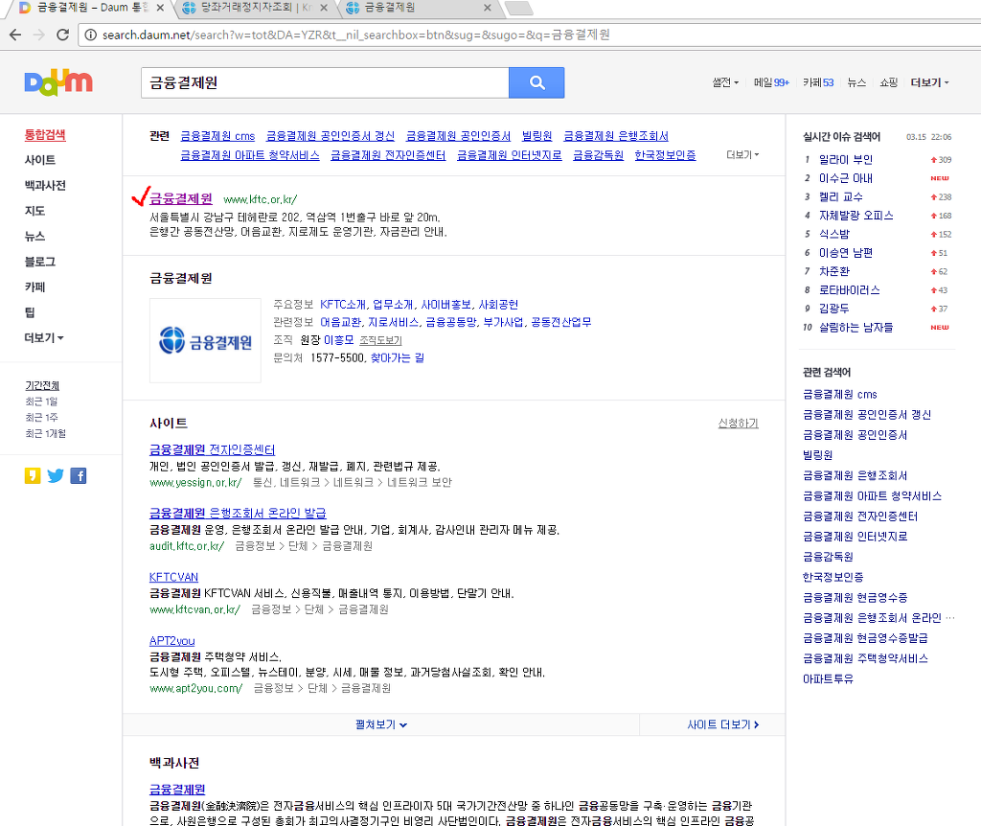Image resolution: width=981 pixels, height=826 pixels.
Task: Click the yellow KakaoStory share icon
Action: [33, 475]
